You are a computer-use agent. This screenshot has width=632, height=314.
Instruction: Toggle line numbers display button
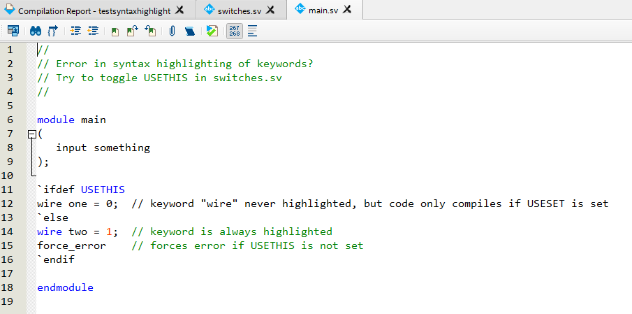coord(235,31)
